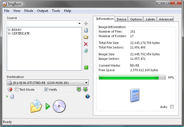Click the big green play arrow between folder and disc

48,106
